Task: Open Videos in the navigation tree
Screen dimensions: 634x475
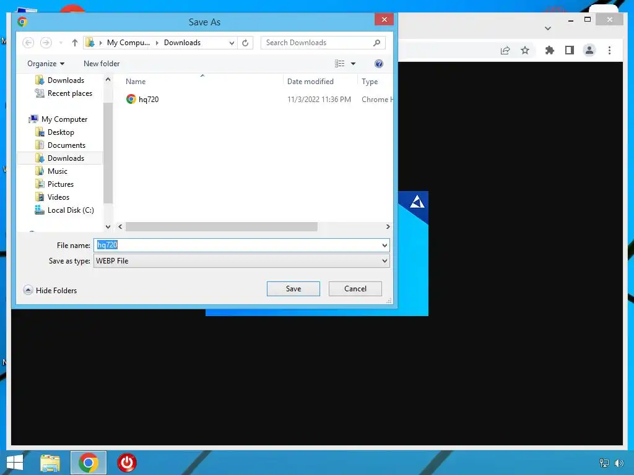Action: click(x=52, y=197)
